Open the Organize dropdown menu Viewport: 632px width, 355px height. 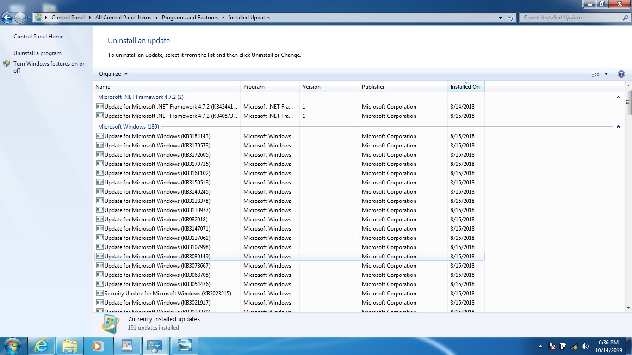113,74
